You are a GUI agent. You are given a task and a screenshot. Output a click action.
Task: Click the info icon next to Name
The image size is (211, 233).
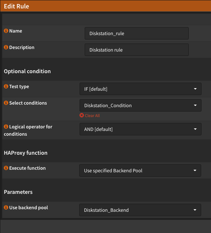click(6, 31)
